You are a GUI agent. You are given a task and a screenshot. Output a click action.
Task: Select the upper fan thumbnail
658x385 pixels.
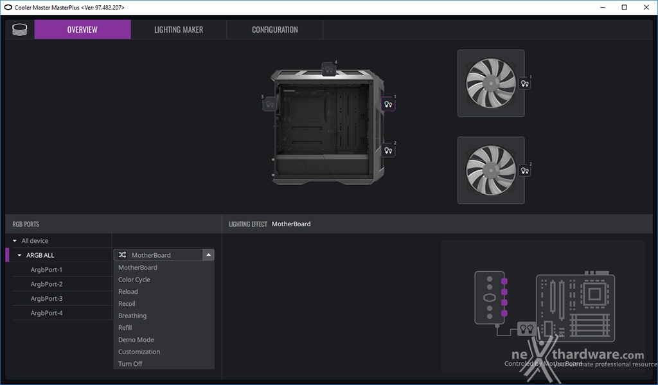[490, 83]
